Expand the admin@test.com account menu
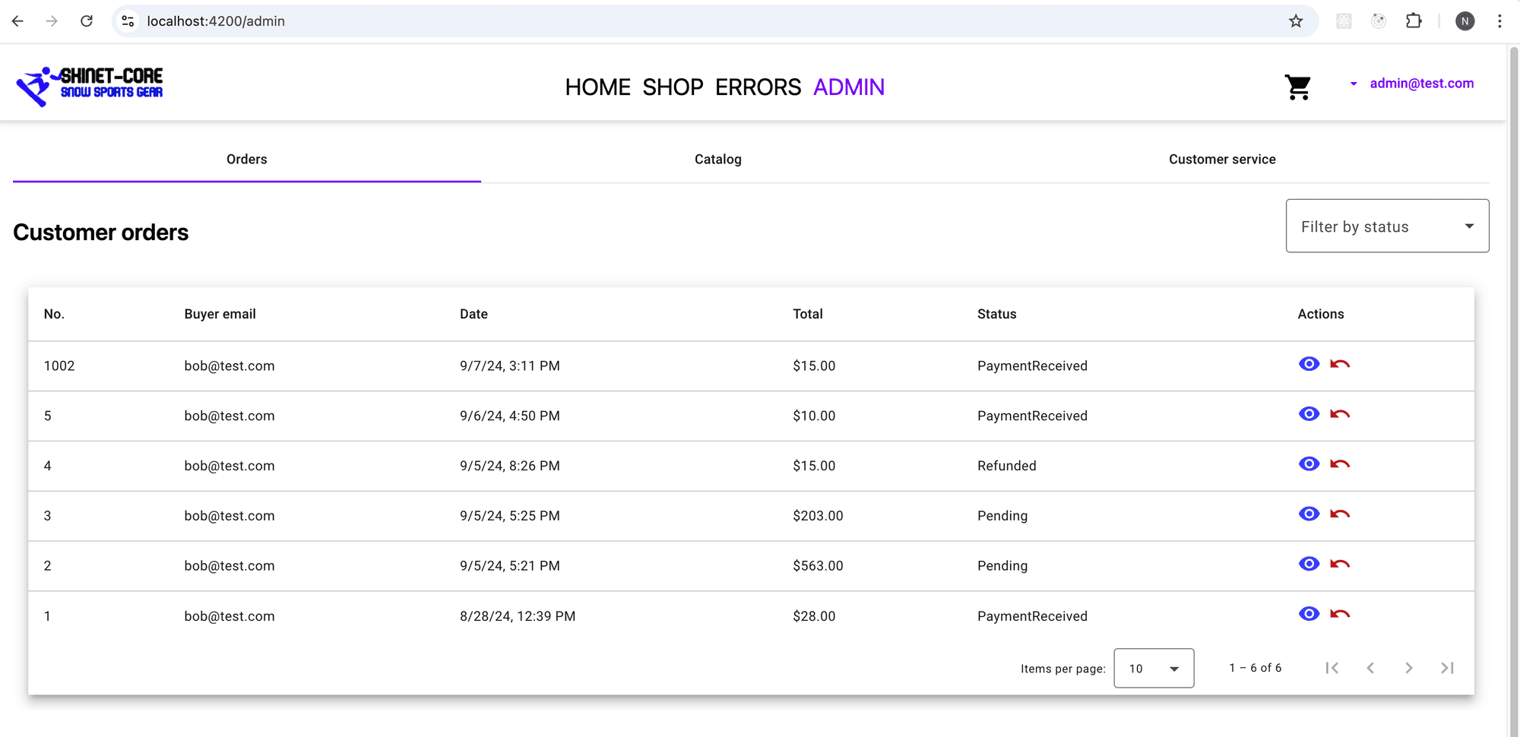Viewport: 1520px width, 737px height. pos(1412,84)
